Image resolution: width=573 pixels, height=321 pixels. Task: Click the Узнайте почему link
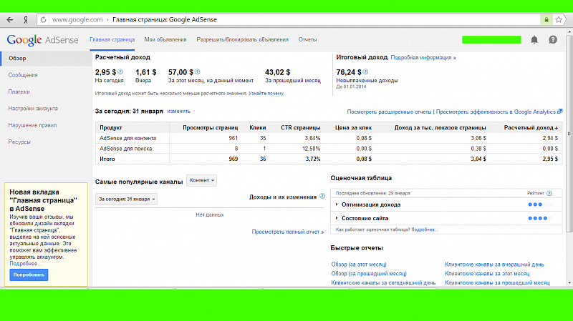266,94
